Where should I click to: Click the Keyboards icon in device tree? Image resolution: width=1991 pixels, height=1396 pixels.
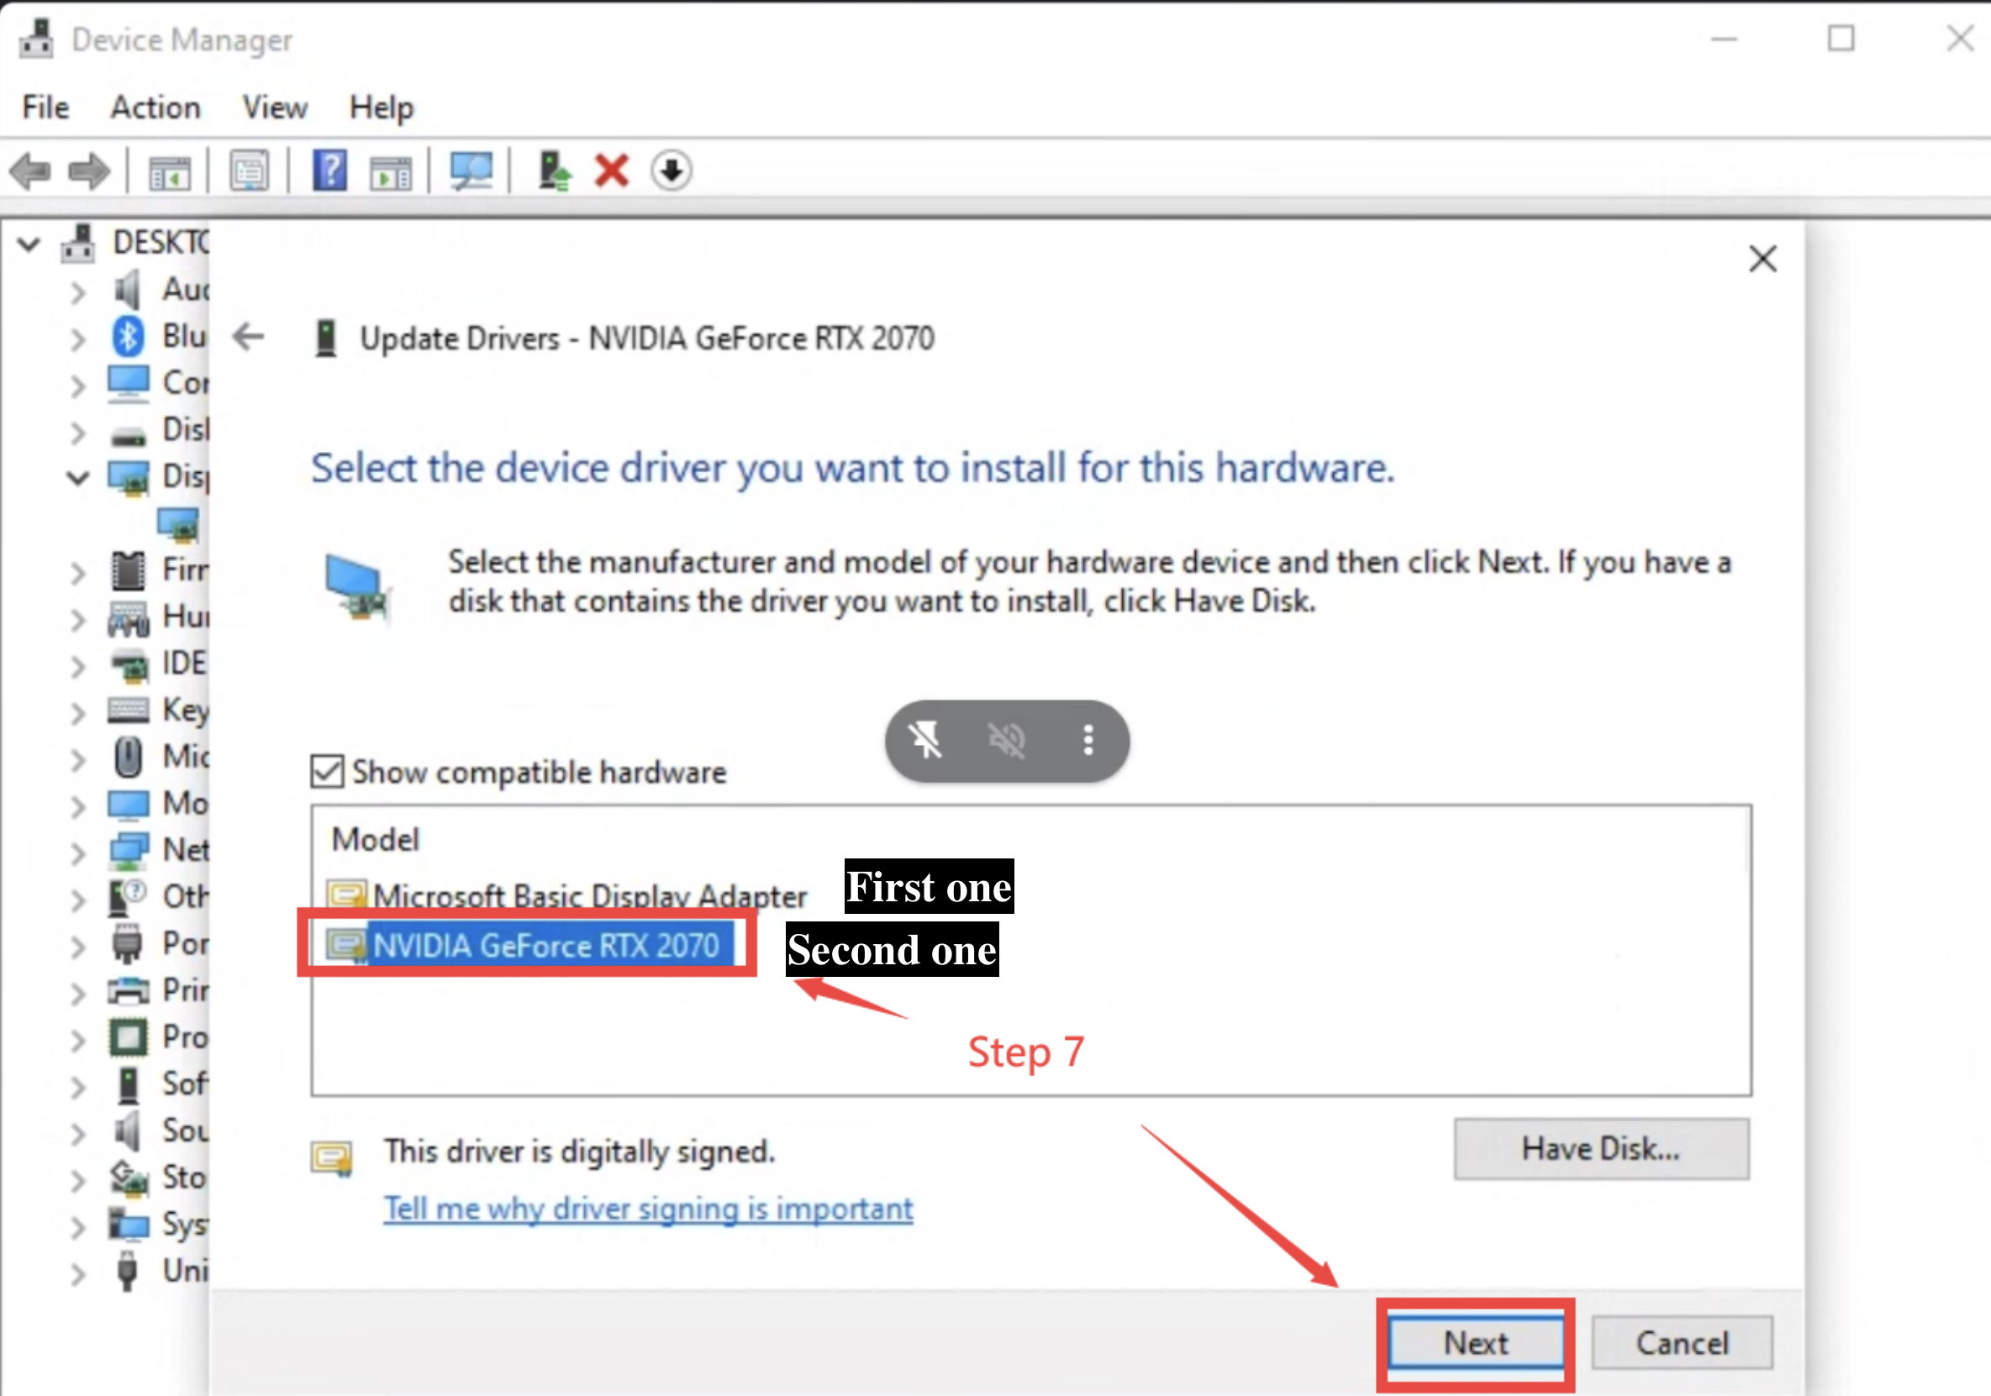(129, 710)
